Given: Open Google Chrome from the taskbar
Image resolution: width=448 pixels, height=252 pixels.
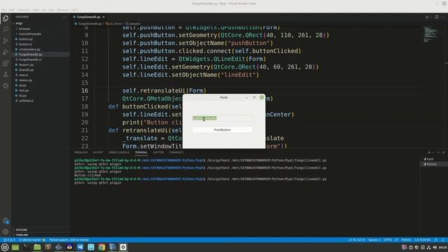Looking at the screenshot, I should pyautogui.click(x=101, y=247).
